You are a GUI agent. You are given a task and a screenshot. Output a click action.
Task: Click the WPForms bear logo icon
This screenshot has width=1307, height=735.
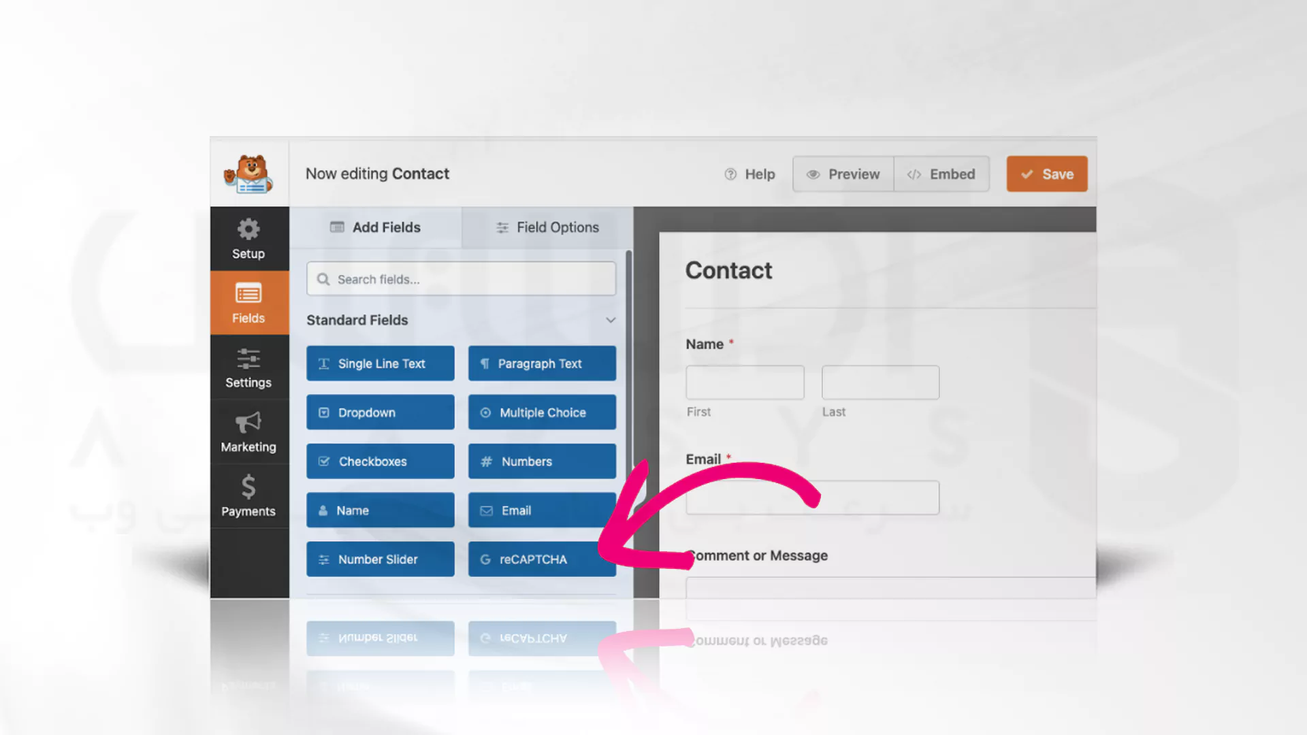(250, 174)
